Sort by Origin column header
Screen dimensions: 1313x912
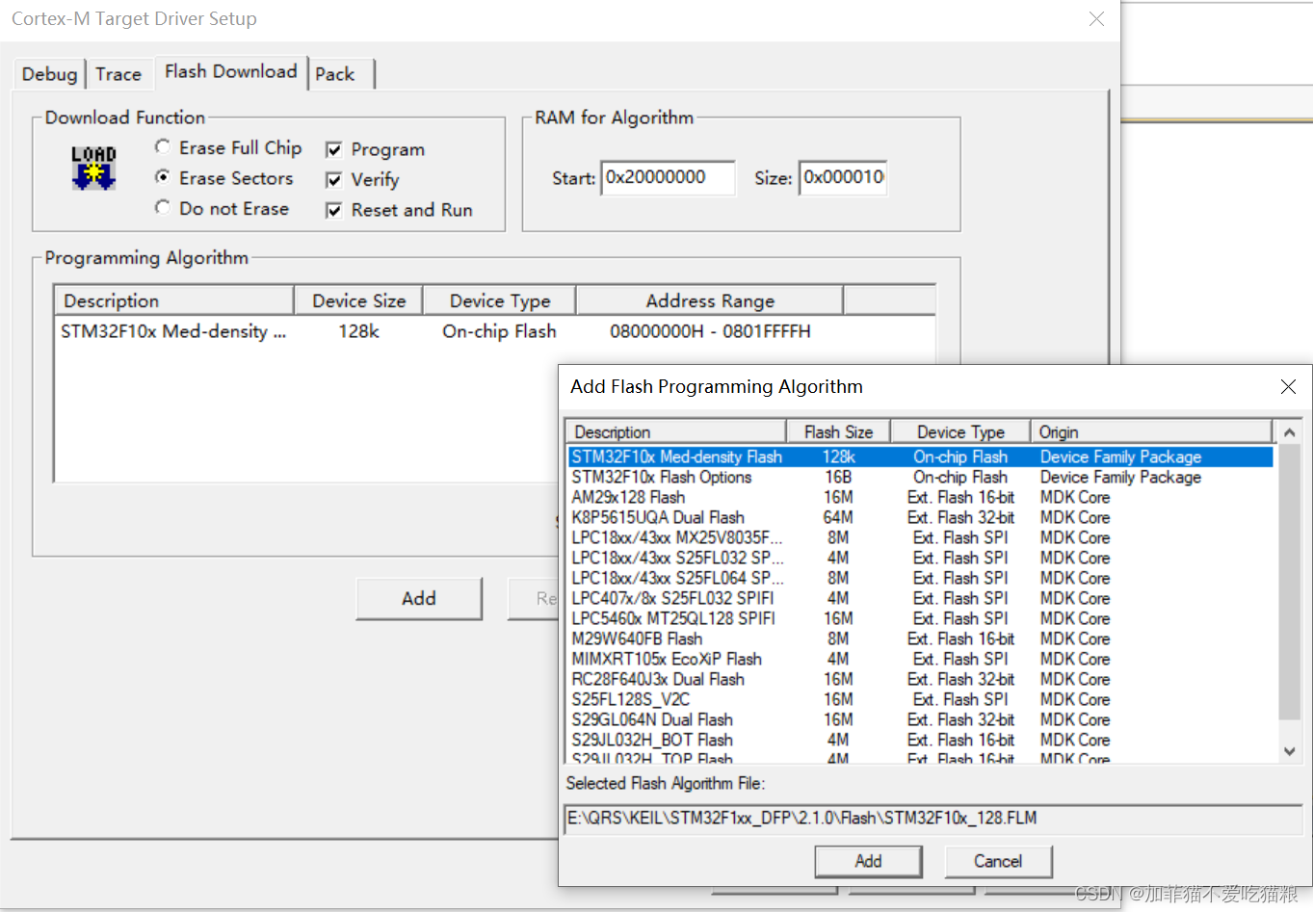(1152, 431)
